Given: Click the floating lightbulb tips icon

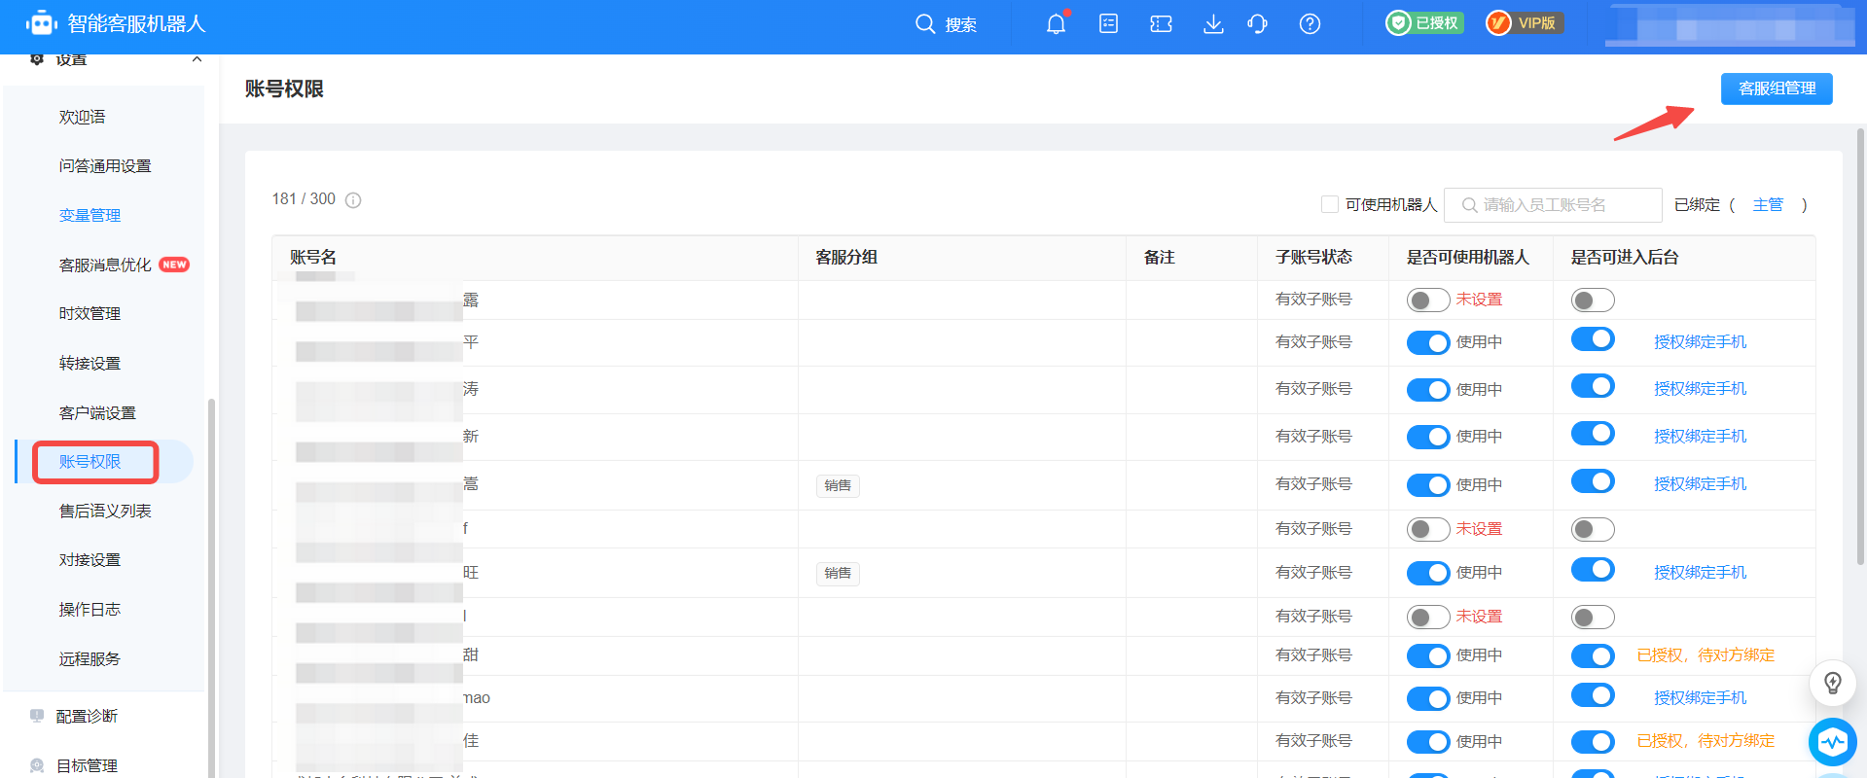Looking at the screenshot, I should pyautogui.click(x=1832, y=683).
